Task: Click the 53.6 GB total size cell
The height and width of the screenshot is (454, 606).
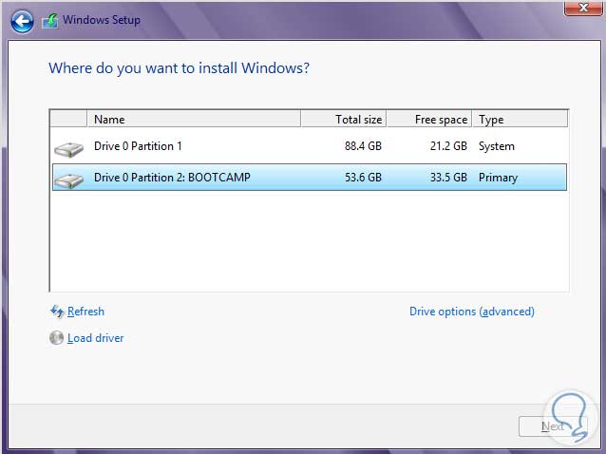Action: 363,178
